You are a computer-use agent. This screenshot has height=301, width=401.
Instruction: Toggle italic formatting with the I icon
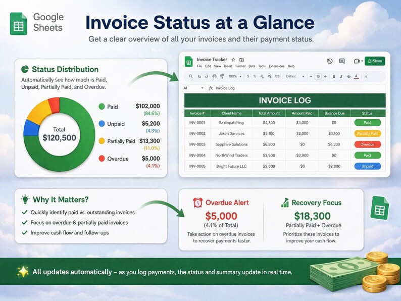[341, 76]
